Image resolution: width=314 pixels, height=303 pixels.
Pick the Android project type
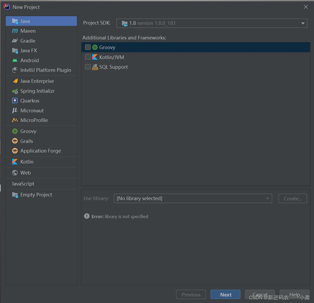pos(41,60)
